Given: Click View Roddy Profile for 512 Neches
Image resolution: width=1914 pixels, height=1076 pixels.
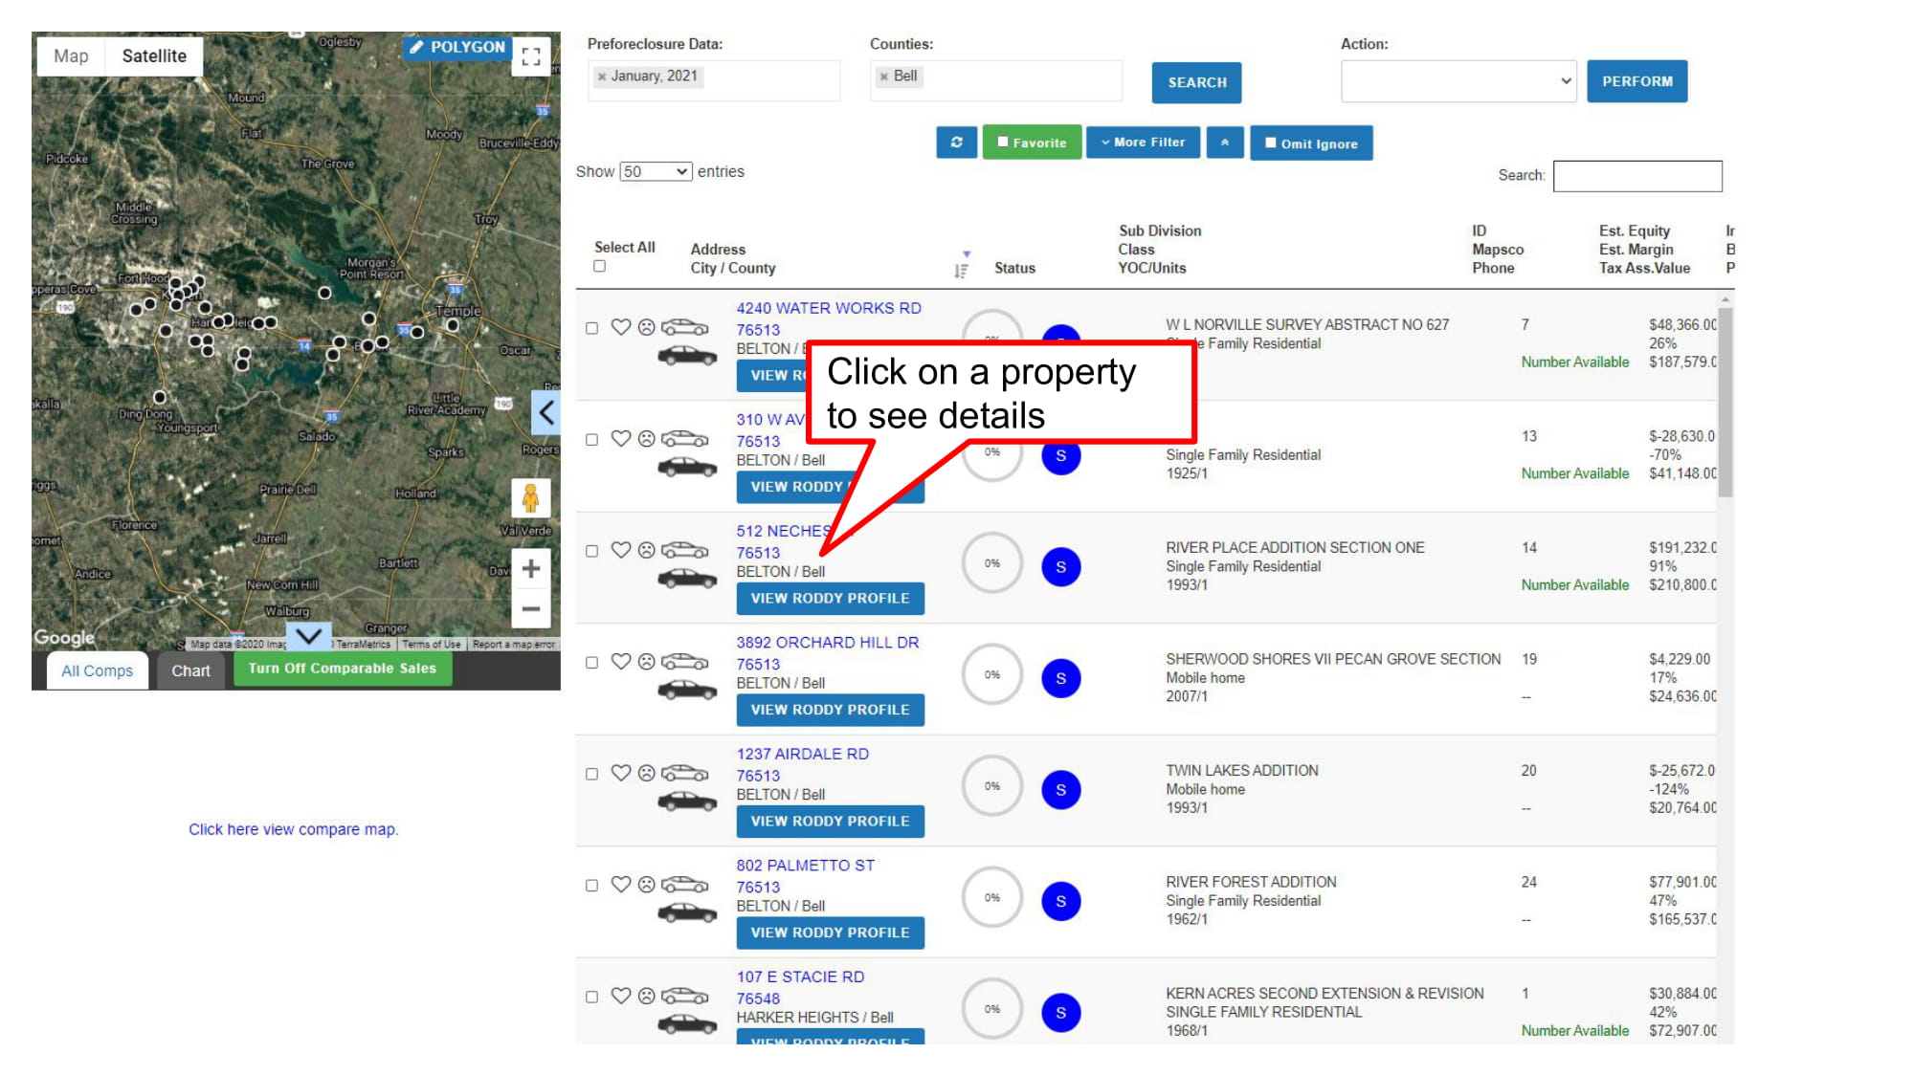Looking at the screenshot, I should click(x=830, y=599).
